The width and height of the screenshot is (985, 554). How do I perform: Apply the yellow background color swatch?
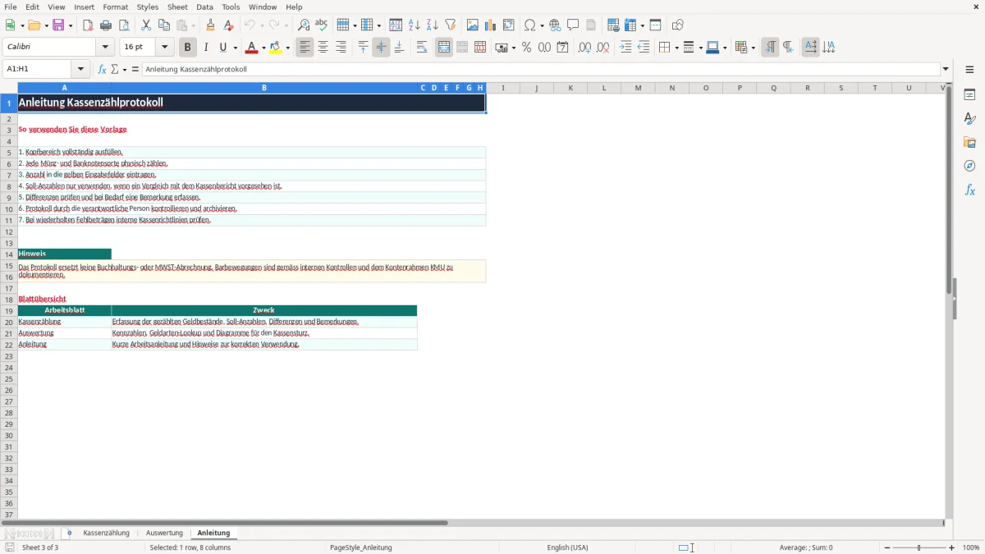(276, 48)
